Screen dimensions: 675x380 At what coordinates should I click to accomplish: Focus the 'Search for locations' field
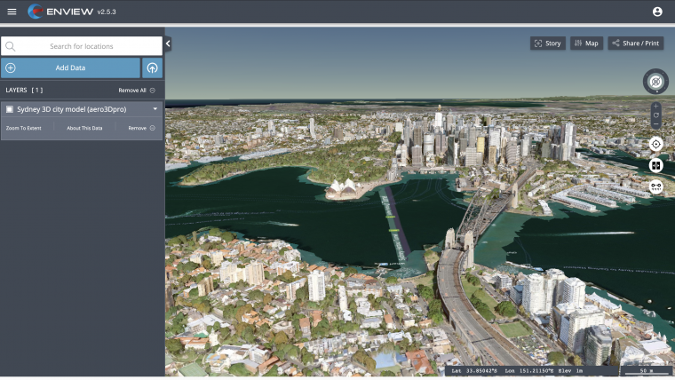[82, 46]
